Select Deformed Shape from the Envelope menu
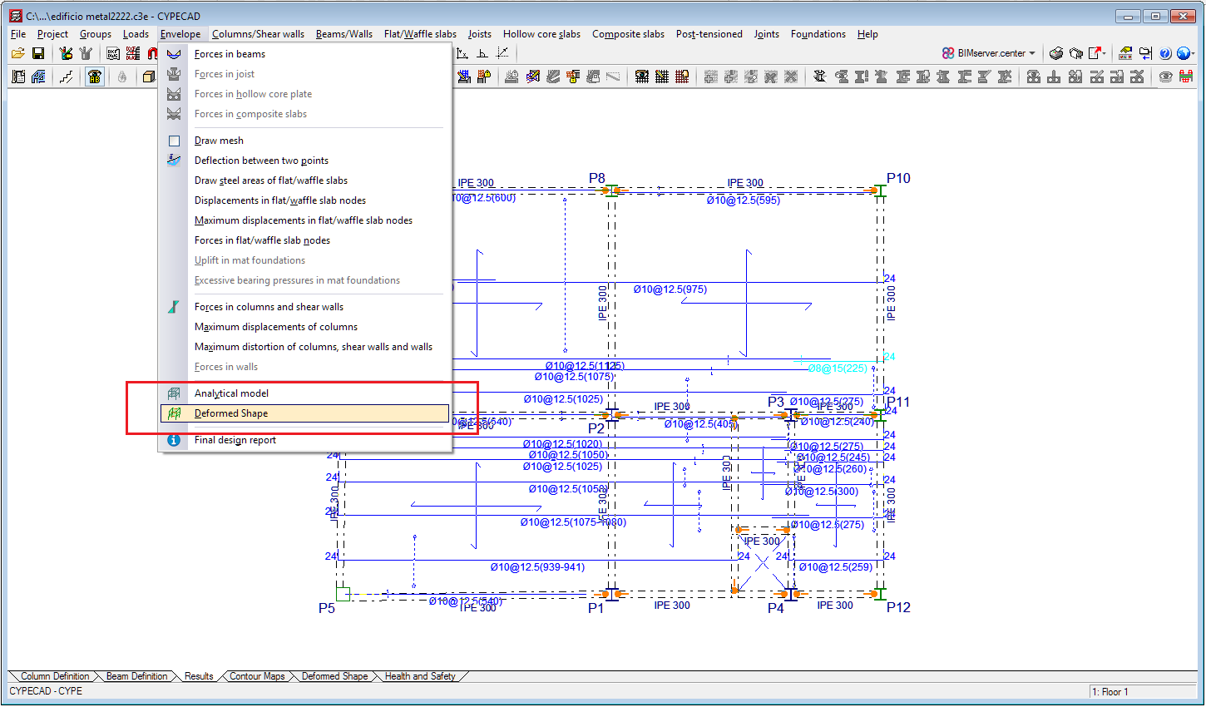Screen dimensions: 1206x707 pos(231,413)
